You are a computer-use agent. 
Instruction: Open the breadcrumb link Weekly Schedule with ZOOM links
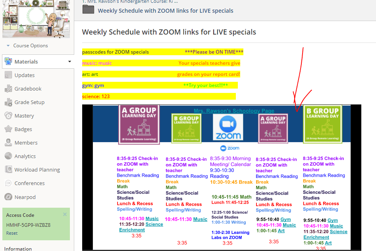[166, 11]
